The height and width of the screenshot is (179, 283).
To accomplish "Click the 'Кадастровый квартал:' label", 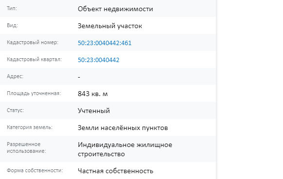I will click(x=35, y=59).
